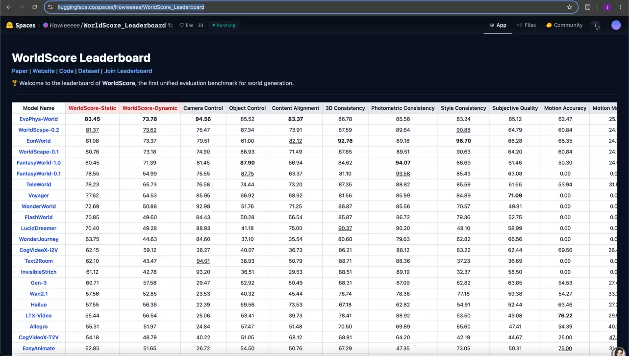Open the WonderJourney model link
The width and height of the screenshot is (629, 356).
coord(39,239)
